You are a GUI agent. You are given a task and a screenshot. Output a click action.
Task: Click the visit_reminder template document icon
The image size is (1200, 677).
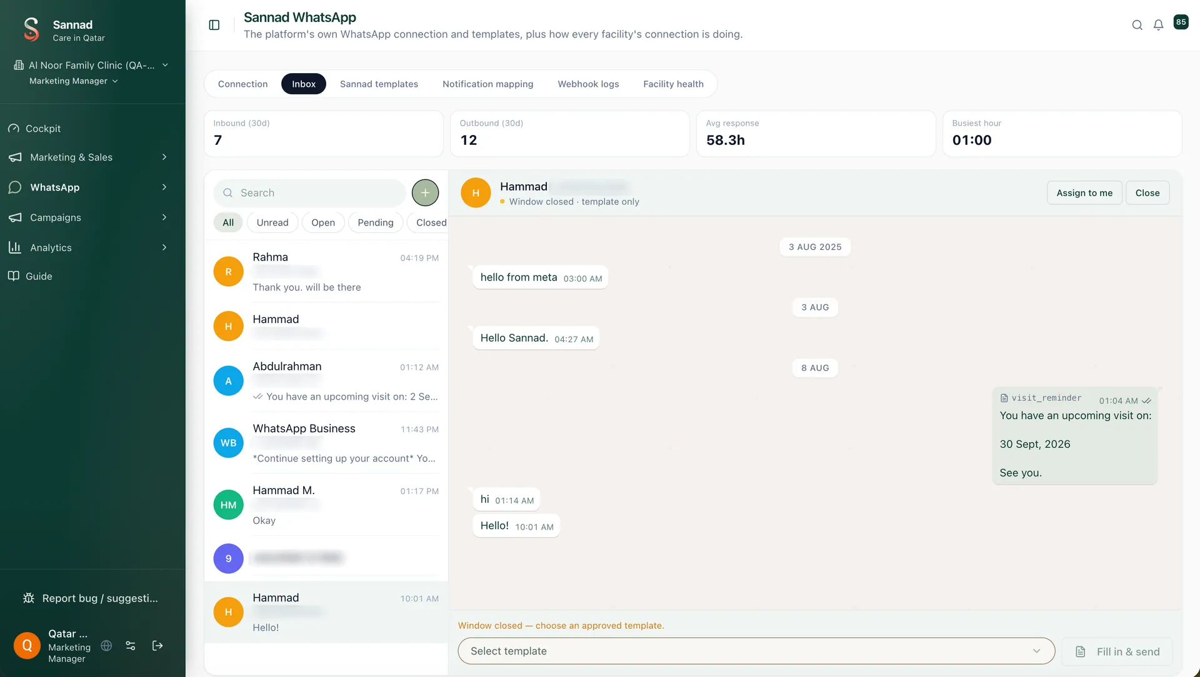click(x=1004, y=398)
